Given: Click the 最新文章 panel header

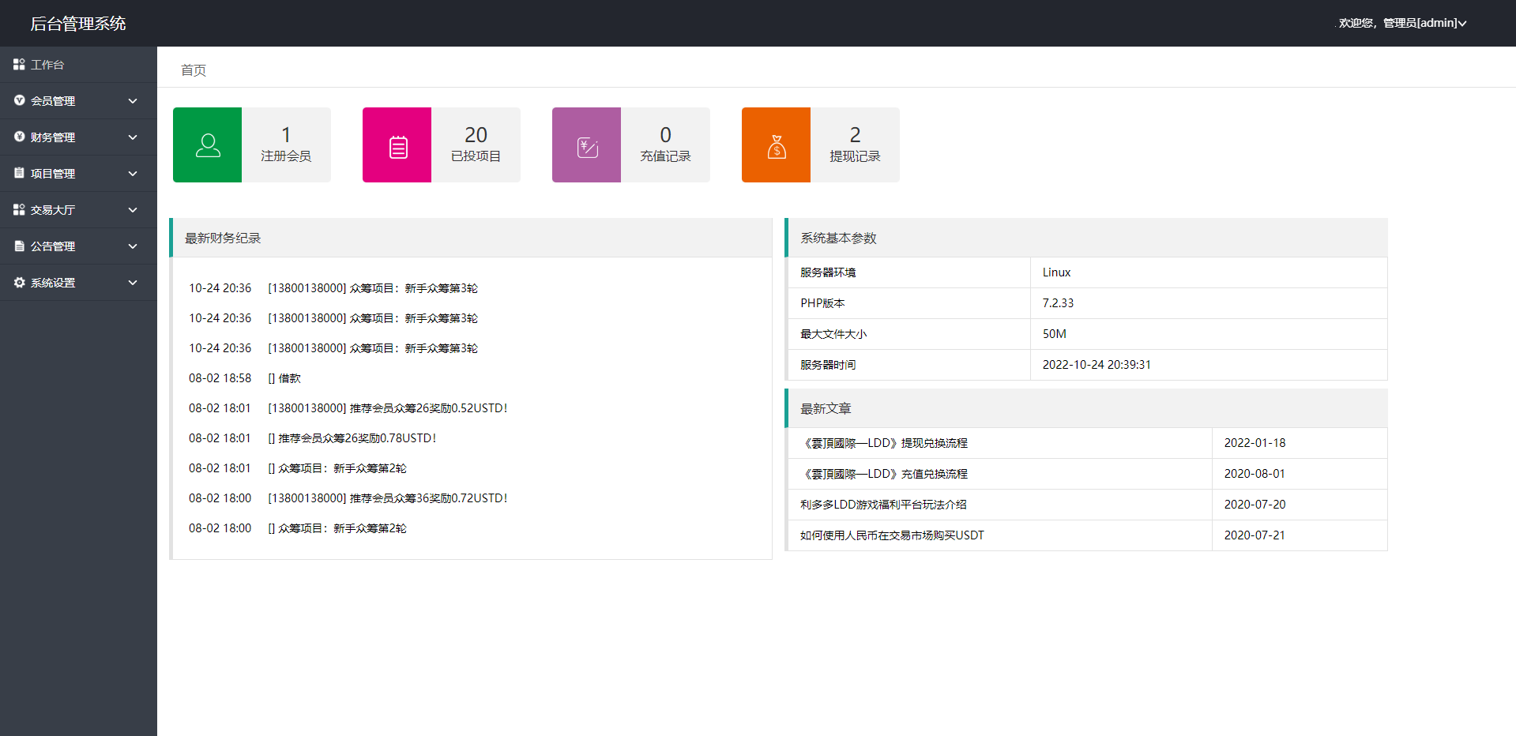Looking at the screenshot, I should tap(1087, 408).
